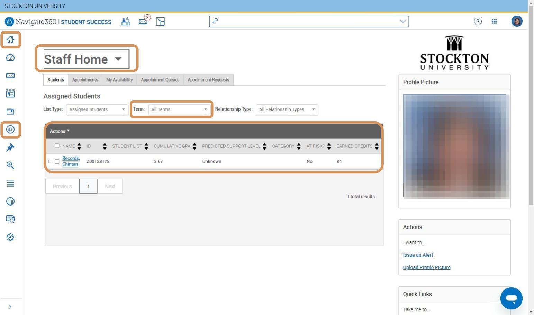Open the Actions menu in table header
Viewport: 534px width, 315px height.
[x=60, y=131]
